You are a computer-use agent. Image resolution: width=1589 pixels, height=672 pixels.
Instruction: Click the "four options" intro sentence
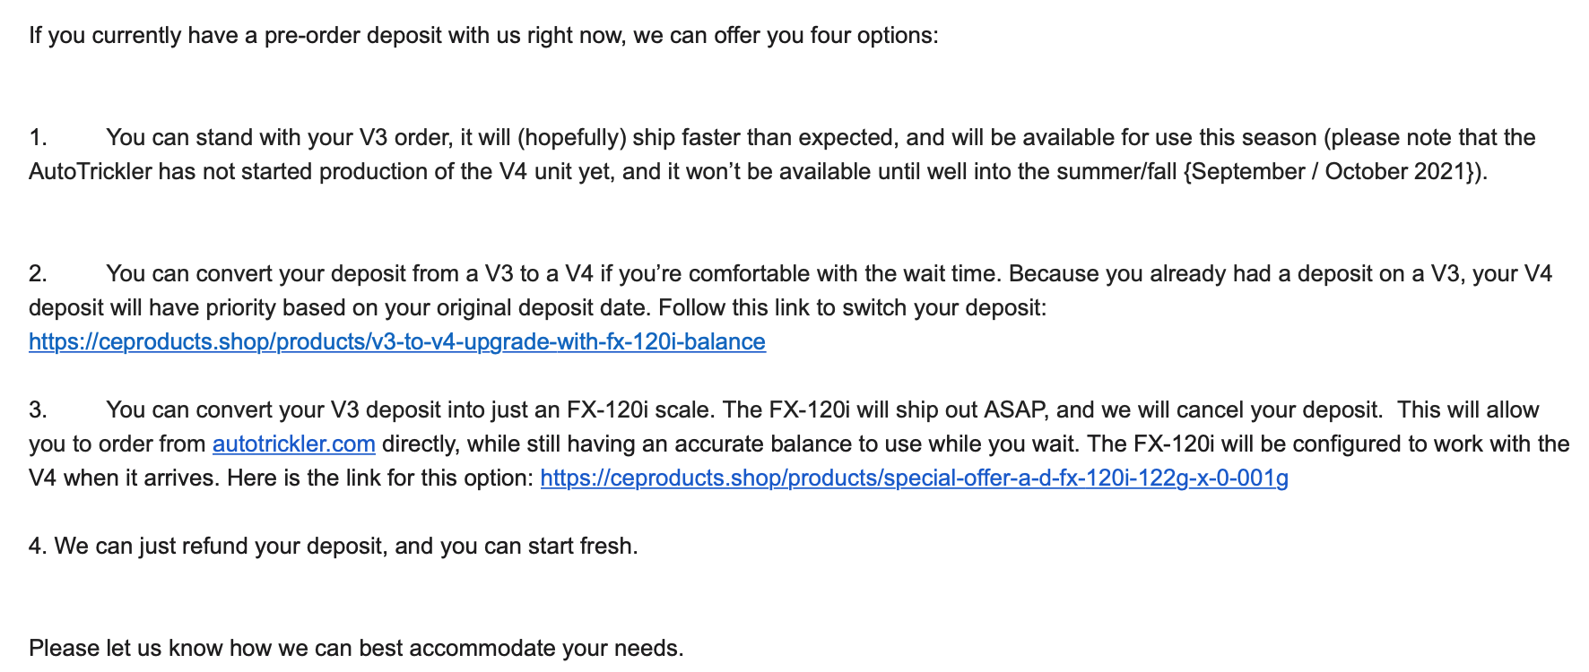483,36
